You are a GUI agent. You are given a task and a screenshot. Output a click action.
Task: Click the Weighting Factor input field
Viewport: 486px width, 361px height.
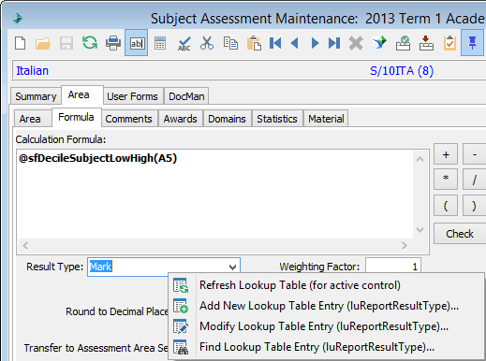coord(393,267)
